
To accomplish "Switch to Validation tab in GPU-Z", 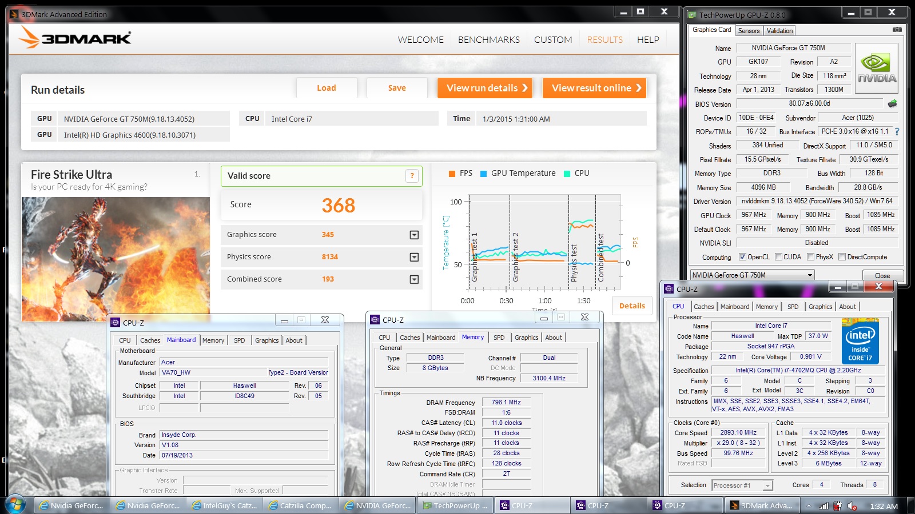I will pos(779,31).
